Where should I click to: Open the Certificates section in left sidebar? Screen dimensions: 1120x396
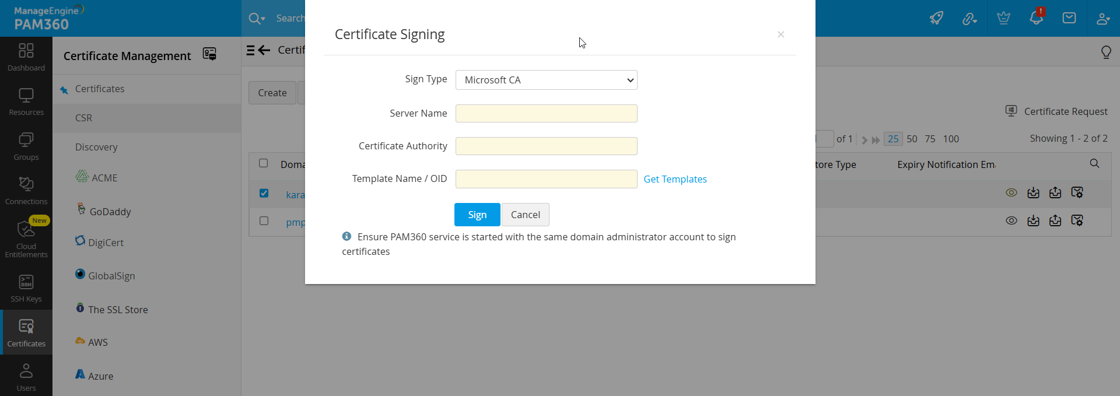(x=26, y=331)
